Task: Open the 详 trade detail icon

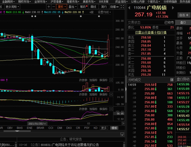Action: (172, 80)
